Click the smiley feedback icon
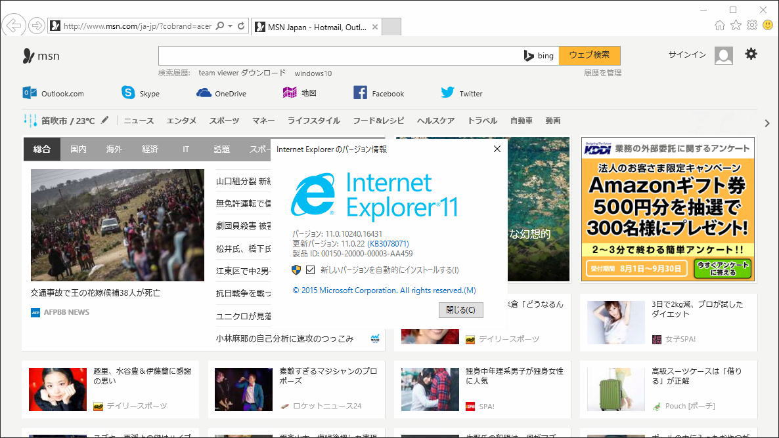Image resolution: width=779 pixels, height=438 pixels. click(x=768, y=25)
